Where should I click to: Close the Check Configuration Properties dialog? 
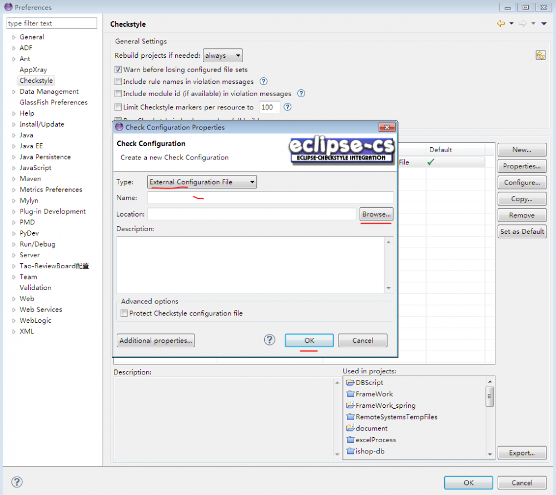tap(387, 127)
